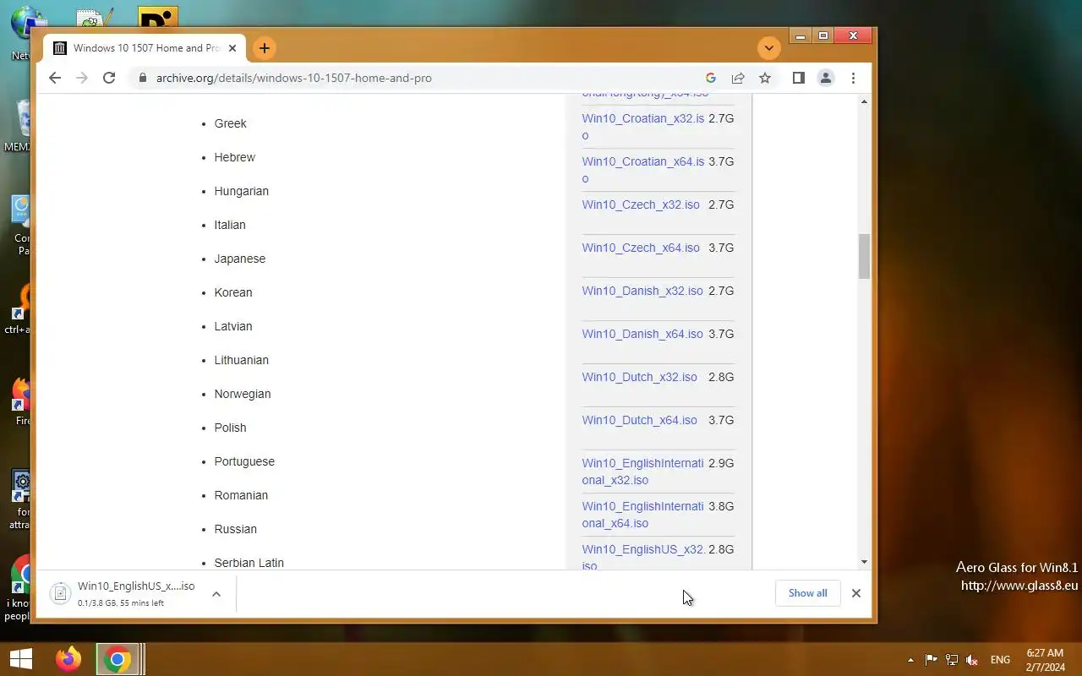Launch Firefox from the taskbar
Viewport: 1082px width, 676px height.
[x=68, y=659]
